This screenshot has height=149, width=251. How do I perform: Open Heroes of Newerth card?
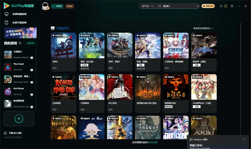point(64,128)
